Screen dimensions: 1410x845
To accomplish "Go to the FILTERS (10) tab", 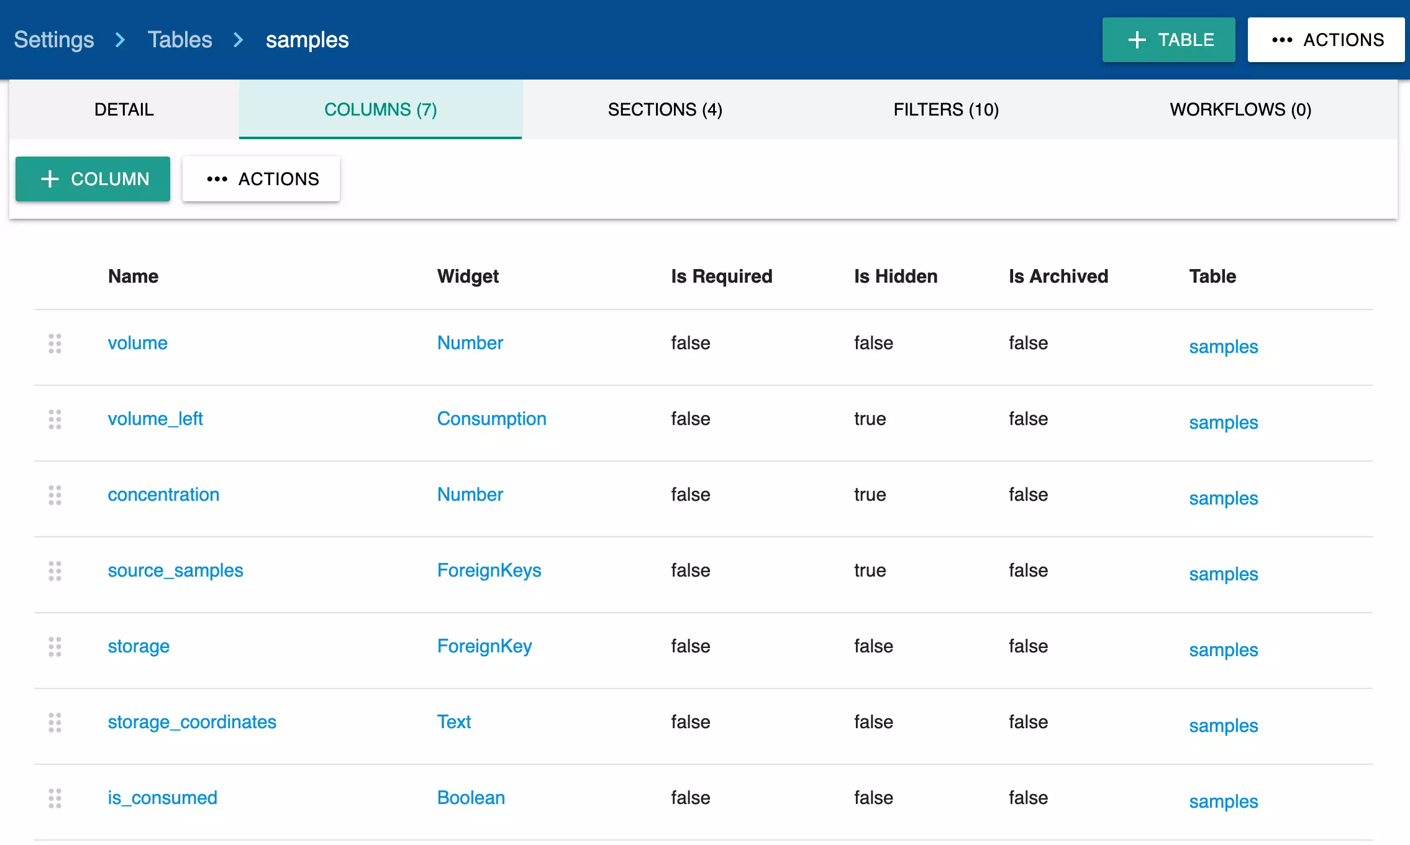I will point(946,109).
